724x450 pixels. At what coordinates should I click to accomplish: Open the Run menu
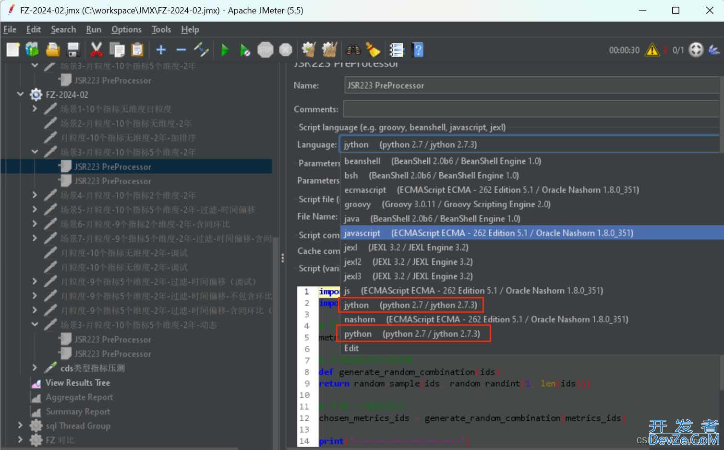click(94, 29)
